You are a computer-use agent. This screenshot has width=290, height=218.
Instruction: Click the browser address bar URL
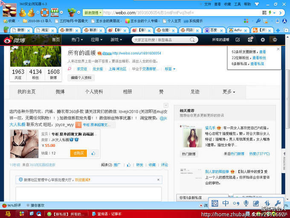tap(148, 12)
